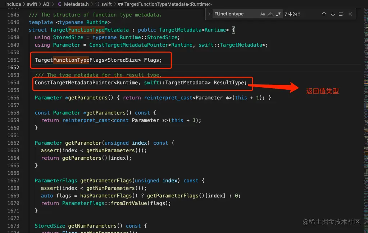Click the TargetFunctionTypeMetadata struct name
This screenshot has width=368, height=233.
pyautogui.click(x=89, y=30)
